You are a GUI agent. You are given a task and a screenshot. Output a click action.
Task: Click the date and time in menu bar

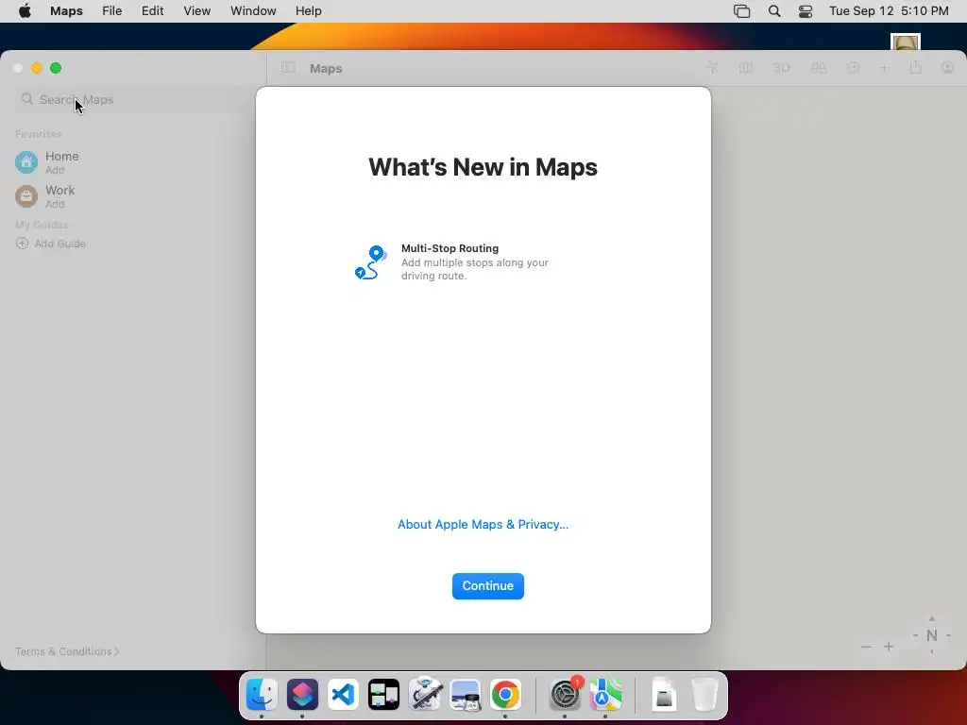889,11
